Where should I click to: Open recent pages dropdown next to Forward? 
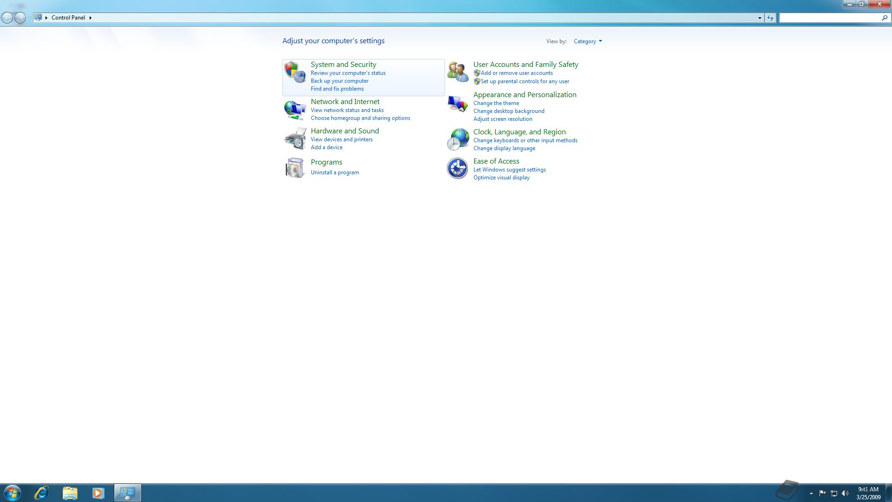[29, 18]
